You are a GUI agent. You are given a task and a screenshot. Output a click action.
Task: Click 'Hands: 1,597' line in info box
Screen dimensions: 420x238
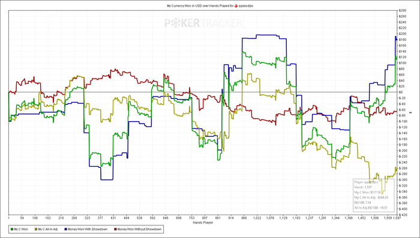(x=363, y=187)
